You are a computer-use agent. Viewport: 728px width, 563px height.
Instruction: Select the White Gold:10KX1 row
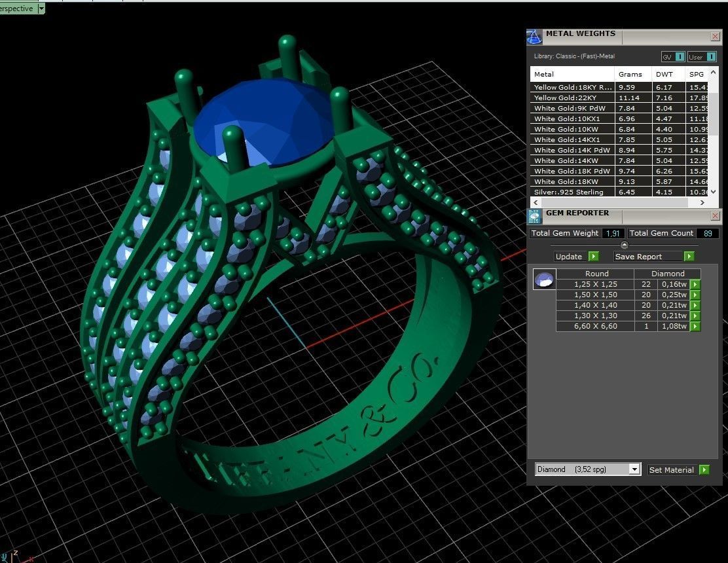619,119
